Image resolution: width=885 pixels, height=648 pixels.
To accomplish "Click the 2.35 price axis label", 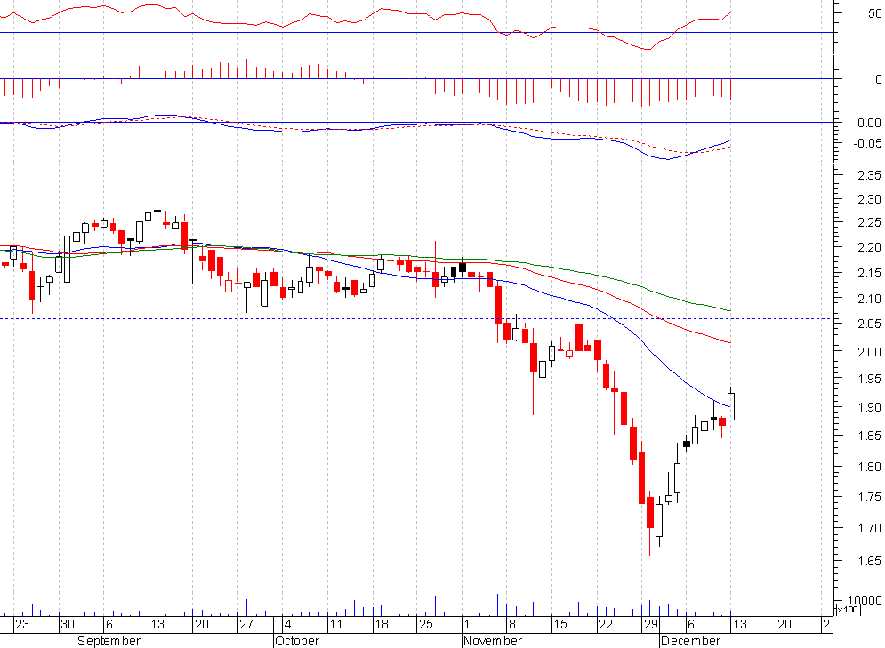I will (869, 175).
